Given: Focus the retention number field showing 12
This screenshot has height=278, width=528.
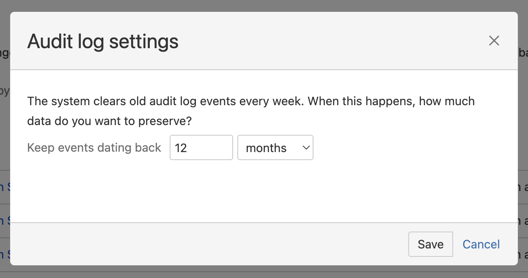Looking at the screenshot, I should point(201,147).
